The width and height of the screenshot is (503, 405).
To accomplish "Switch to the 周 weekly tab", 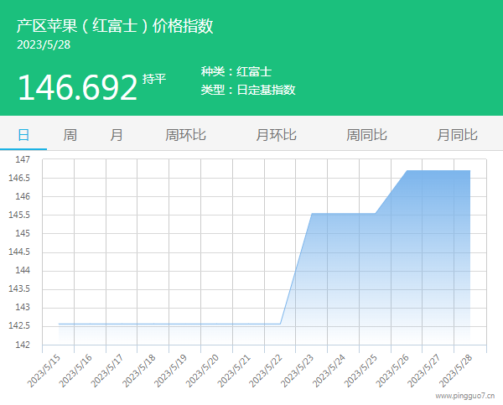I will 70,135.
